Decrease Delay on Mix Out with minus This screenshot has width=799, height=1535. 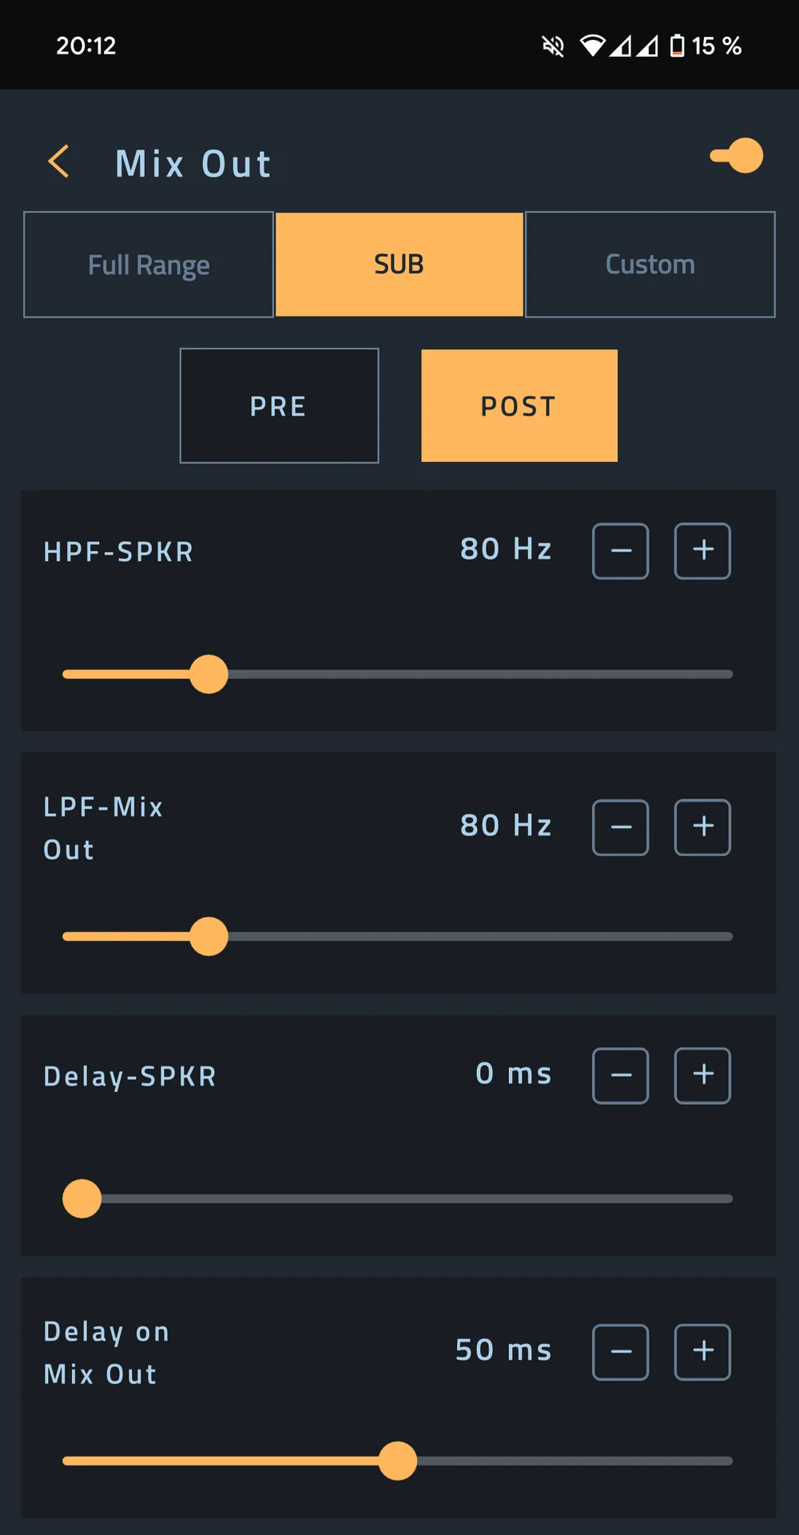(621, 1353)
